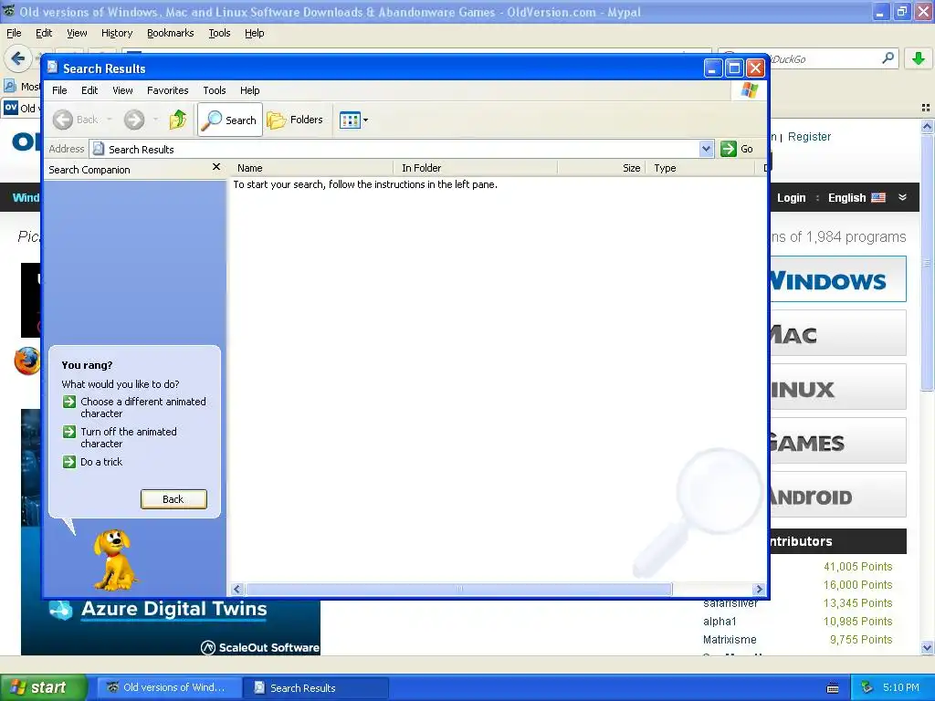Toggle the Search button in Explorer toolbar

click(x=229, y=120)
